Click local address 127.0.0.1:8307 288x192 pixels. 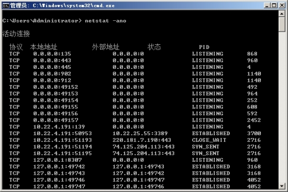58,160
